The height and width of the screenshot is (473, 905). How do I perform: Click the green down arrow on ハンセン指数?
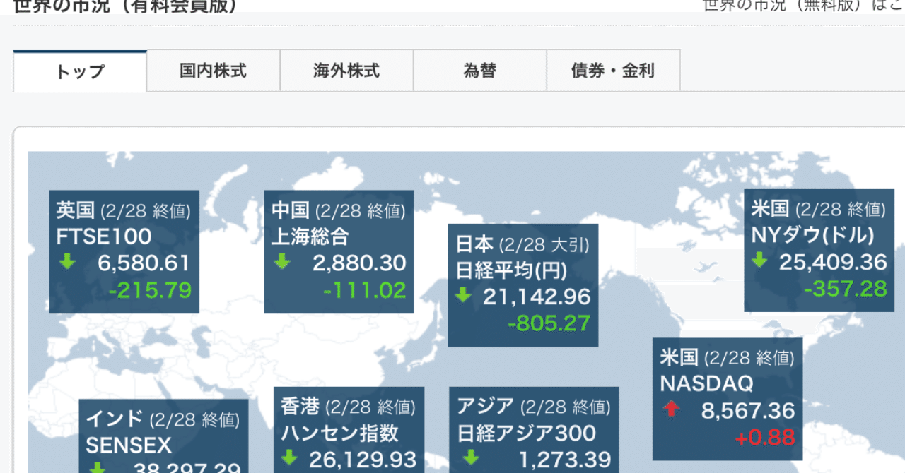pyautogui.click(x=290, y=458)
